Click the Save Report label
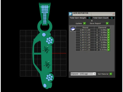The width and height of the screenshot is (123, 92). point(95,24)
